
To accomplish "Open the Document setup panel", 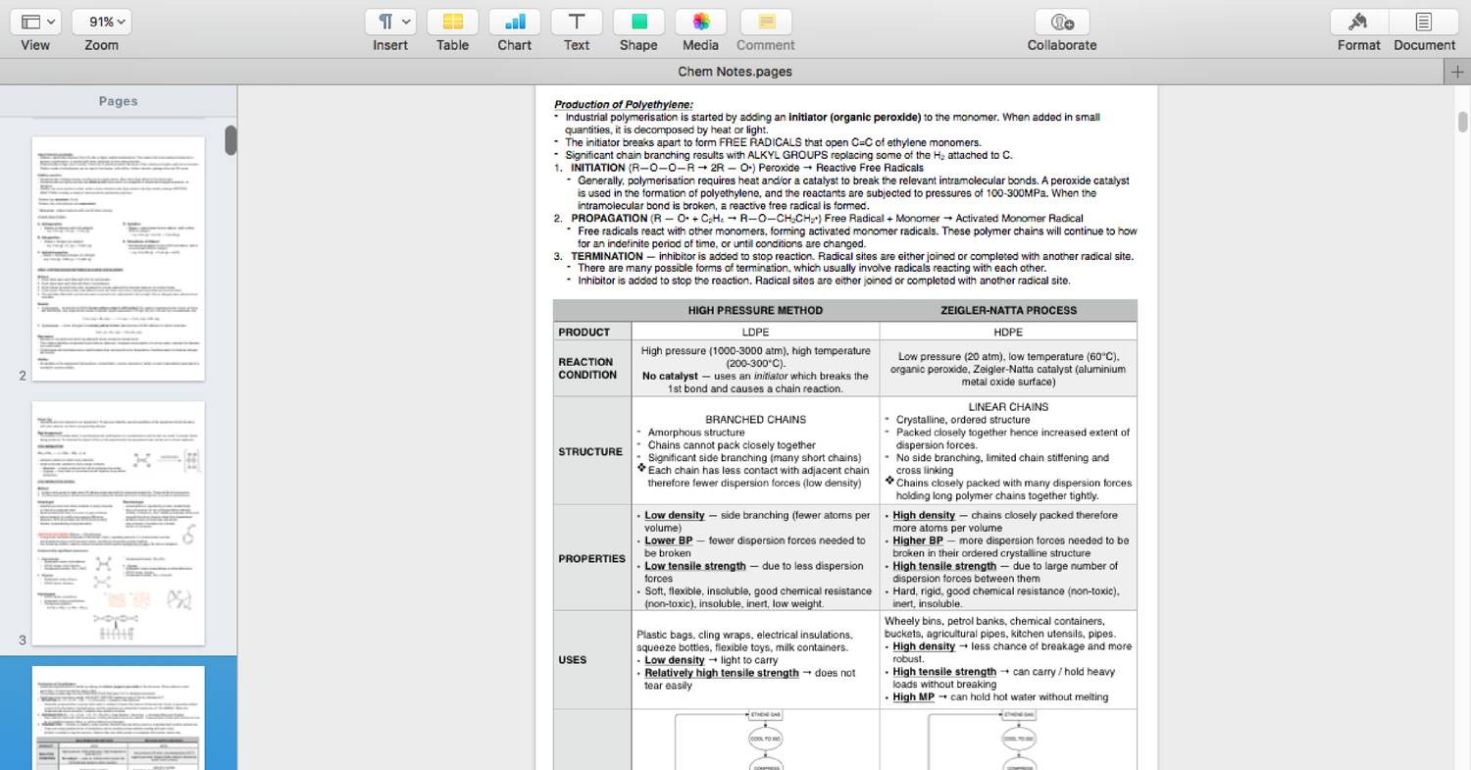I will [x=1424, y=22].
